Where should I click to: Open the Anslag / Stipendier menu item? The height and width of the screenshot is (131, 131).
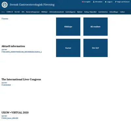point(90,12)
